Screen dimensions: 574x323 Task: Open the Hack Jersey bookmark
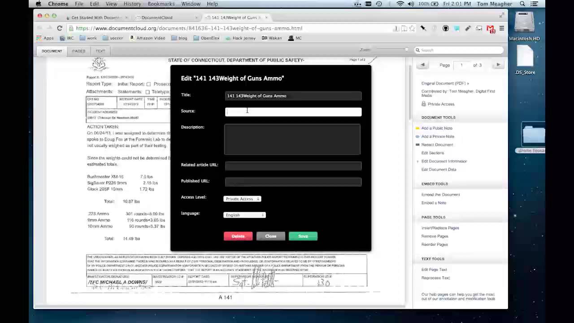[x=240, y=38]
